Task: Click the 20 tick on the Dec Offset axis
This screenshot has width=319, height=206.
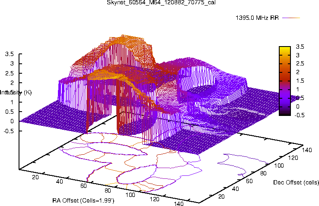Action: 221,197
